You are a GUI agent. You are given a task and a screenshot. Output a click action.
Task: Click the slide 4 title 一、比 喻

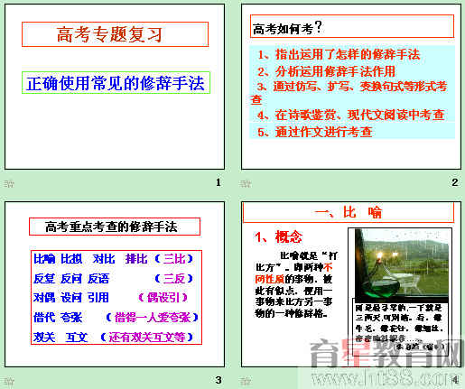[x=349, y=212]
